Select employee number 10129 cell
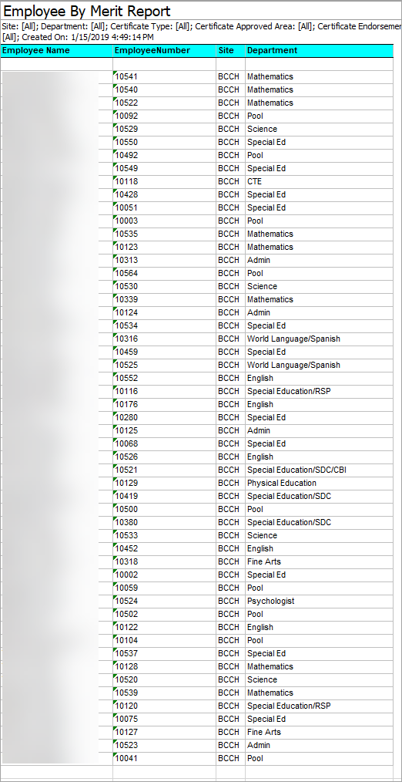 (x=164, y=484)
